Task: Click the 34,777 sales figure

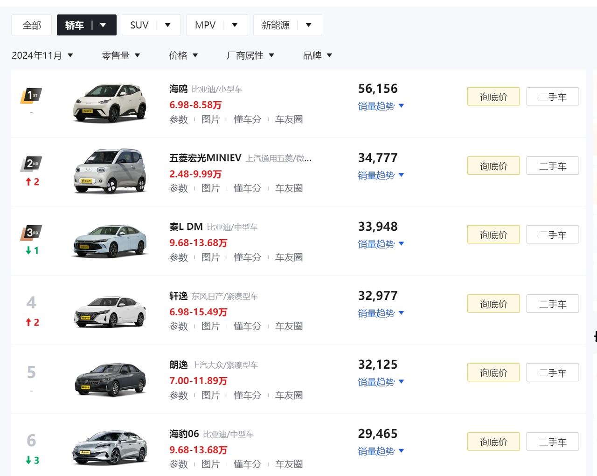Action: [378, 158]
